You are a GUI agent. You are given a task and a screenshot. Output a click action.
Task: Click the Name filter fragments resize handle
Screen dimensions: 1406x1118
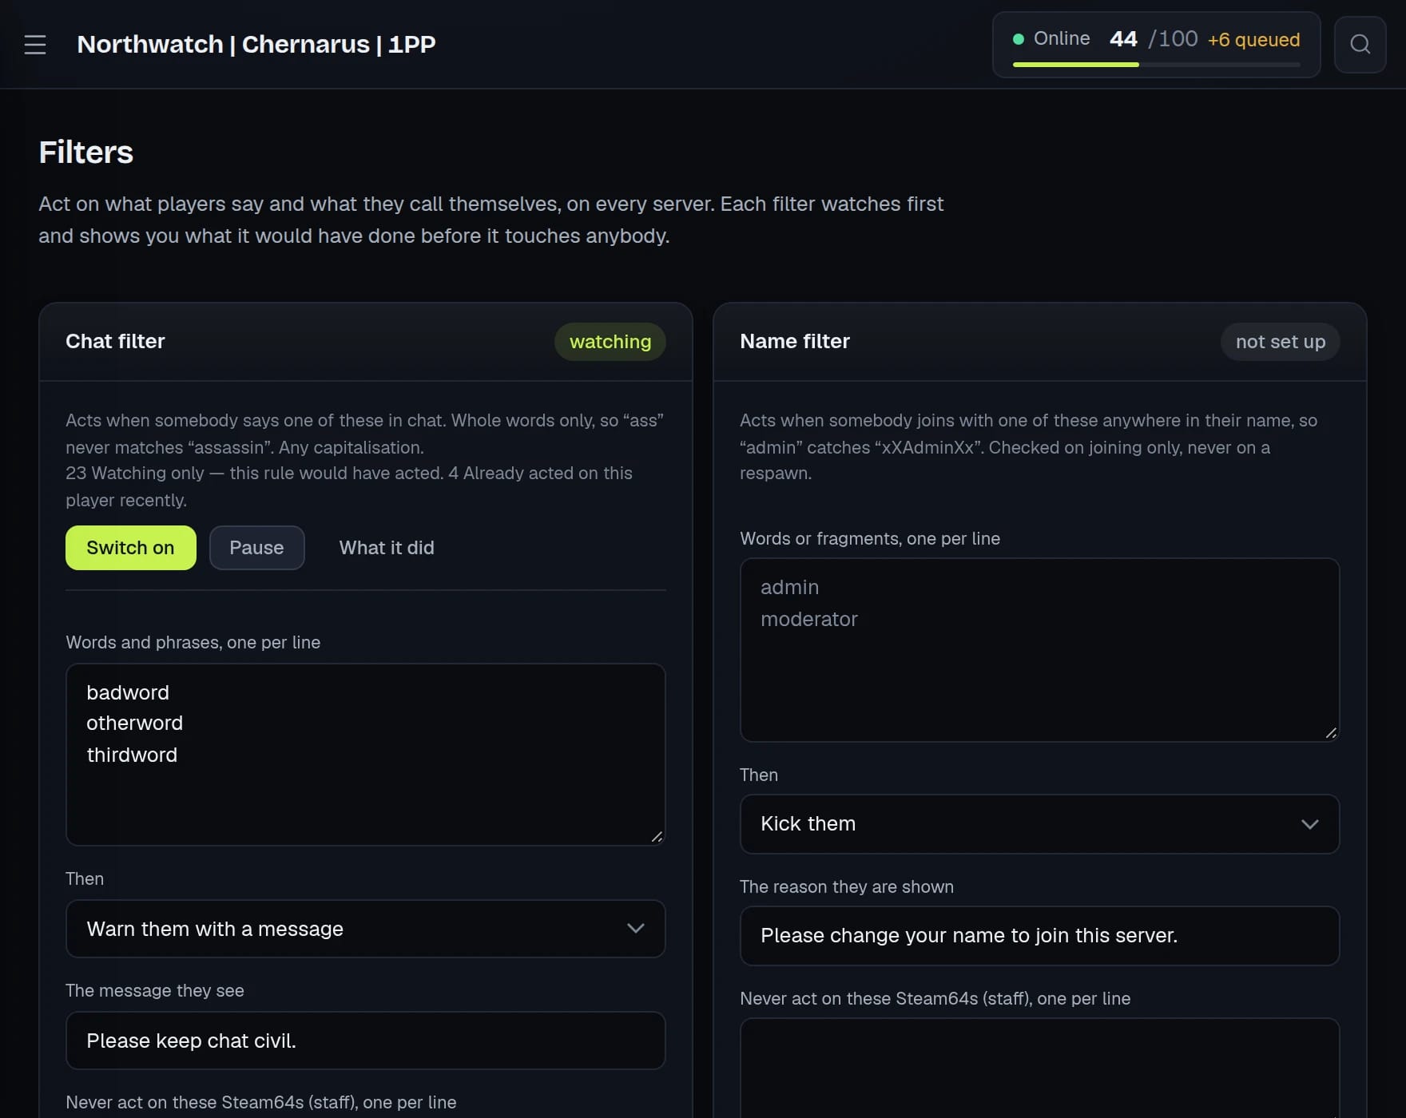1331,732
